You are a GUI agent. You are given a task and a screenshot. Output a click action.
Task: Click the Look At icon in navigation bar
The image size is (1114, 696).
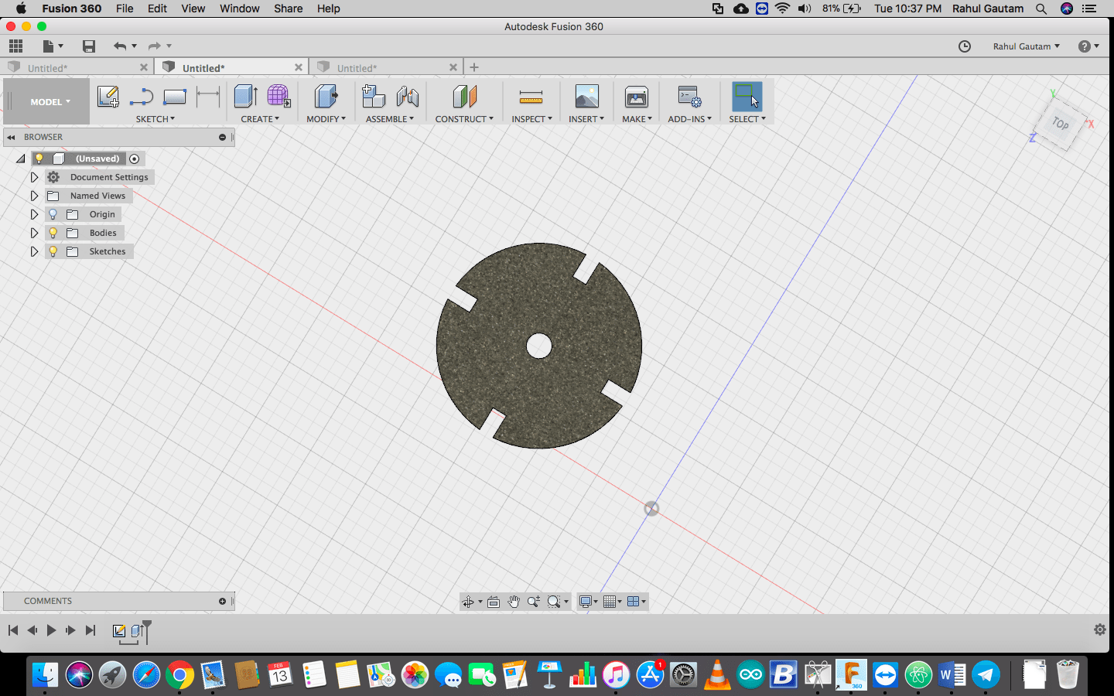(494, 602)
